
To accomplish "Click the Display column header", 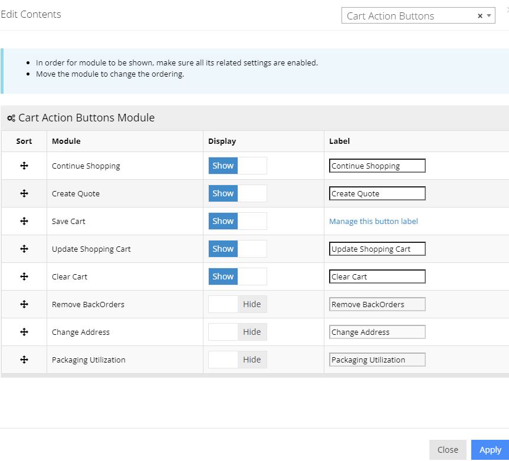I will click(x=222, y=141).
